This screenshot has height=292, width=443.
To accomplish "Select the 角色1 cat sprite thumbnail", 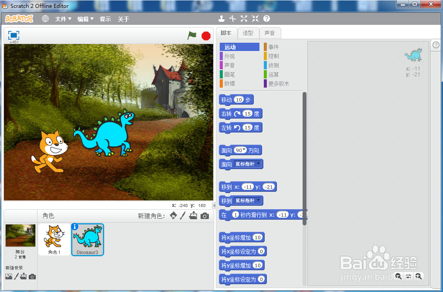I will [54, 239].
